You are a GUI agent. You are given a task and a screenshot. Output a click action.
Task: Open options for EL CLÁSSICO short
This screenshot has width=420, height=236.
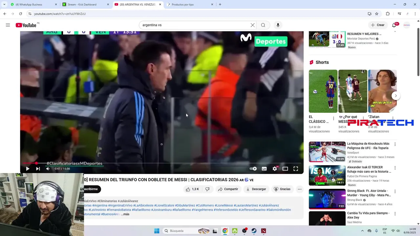[x=334, y=118]
